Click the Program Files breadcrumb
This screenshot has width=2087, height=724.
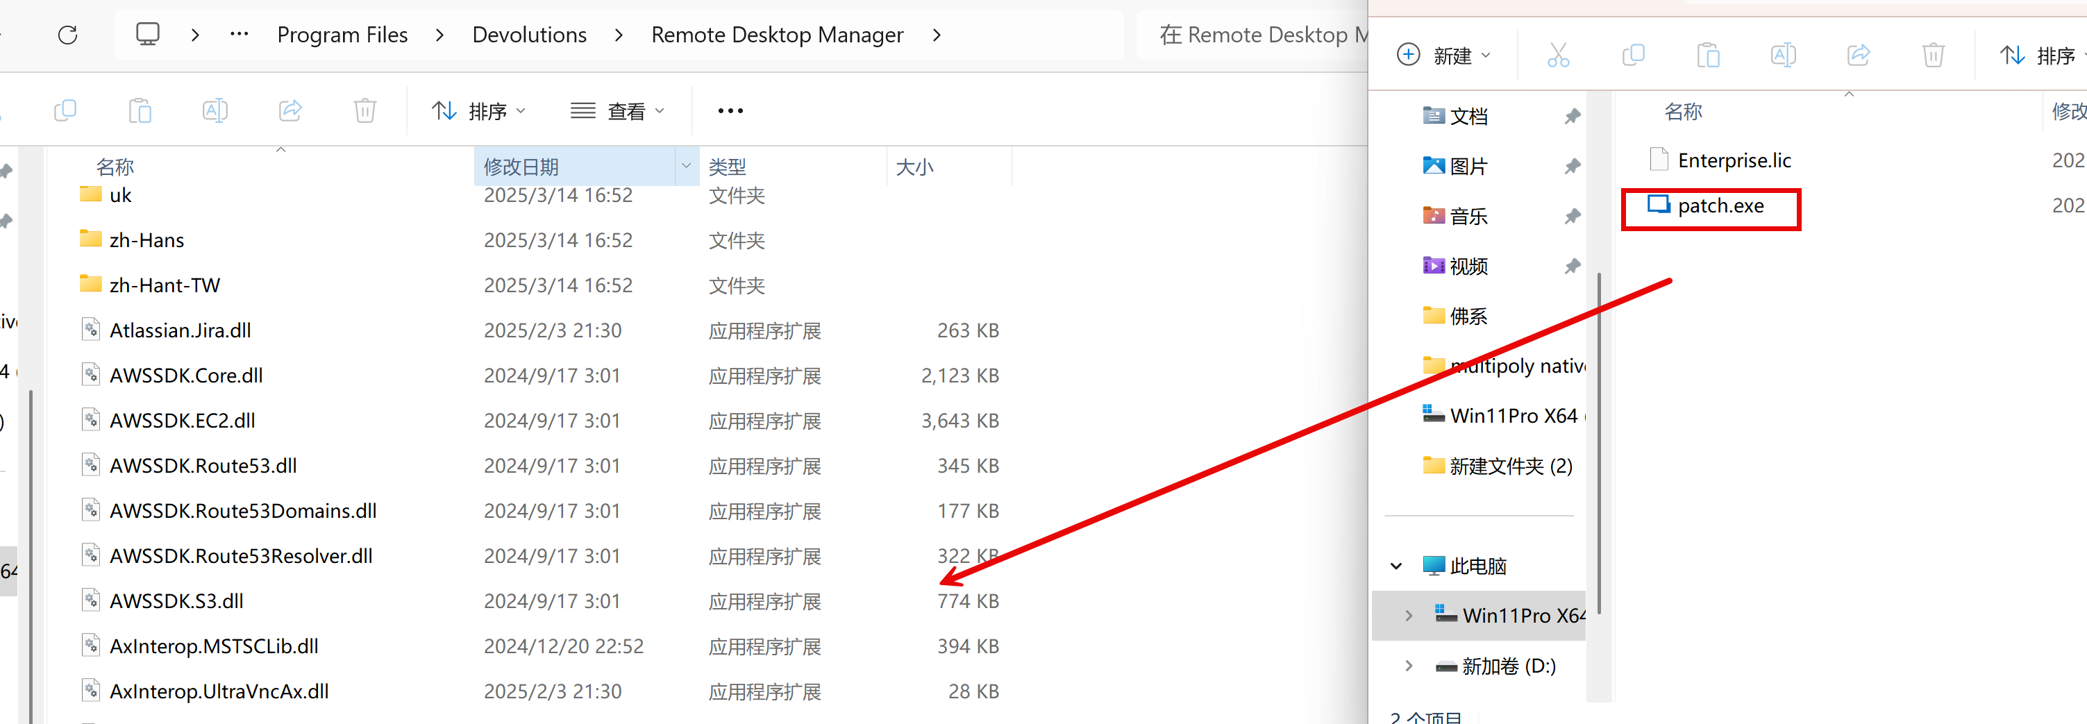pos(342,35)
